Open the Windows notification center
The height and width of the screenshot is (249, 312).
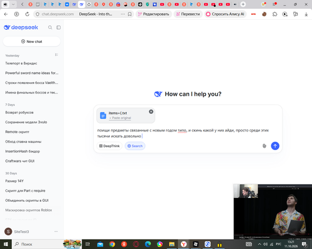pyautogui.click(x=305, y=244)
